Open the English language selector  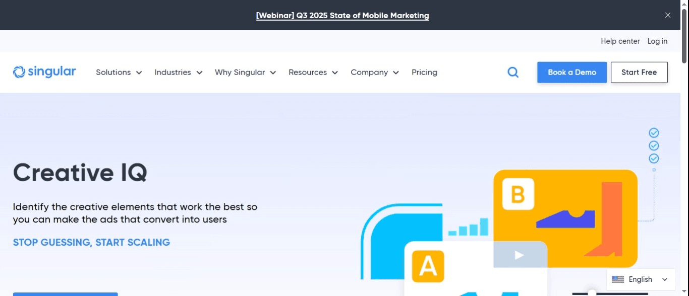641,279
